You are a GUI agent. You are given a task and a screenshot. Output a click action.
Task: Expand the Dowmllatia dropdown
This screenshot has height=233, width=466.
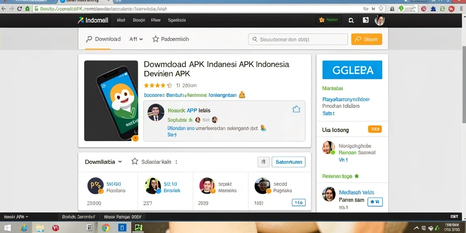pyautogui.click(x=103, y=162)
